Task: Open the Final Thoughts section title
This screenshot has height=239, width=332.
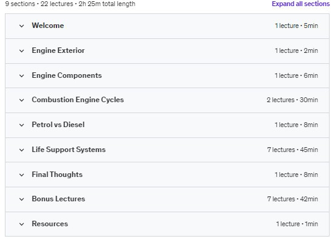Action: 57,175
